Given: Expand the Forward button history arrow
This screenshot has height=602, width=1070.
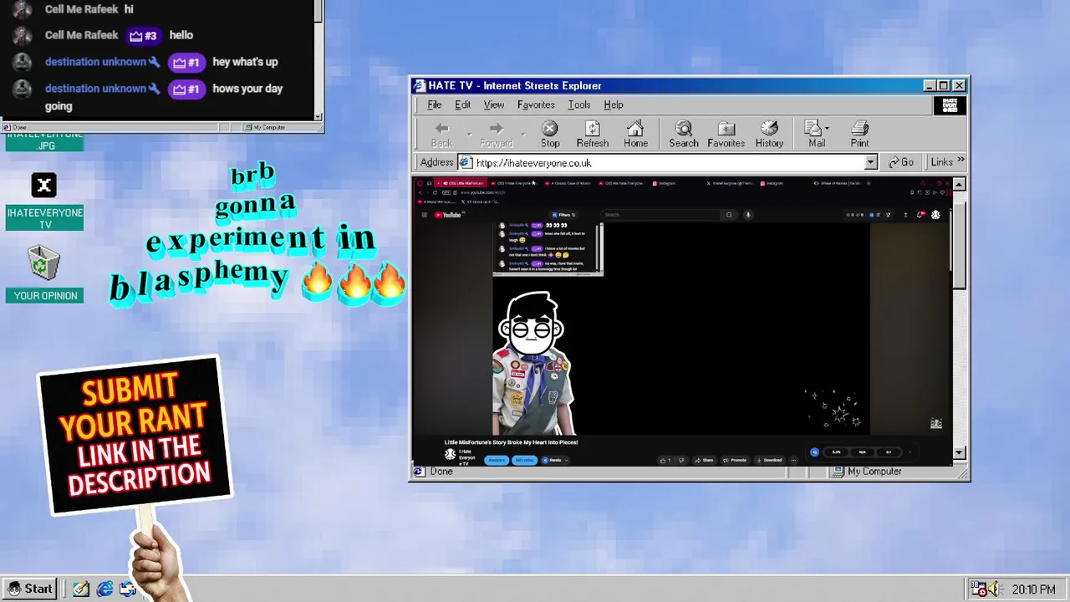Looking at the screenshot, I should [x=523, y=134].
